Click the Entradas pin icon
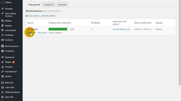This screenshot has width=181, height=101. (x=3, y=9)
